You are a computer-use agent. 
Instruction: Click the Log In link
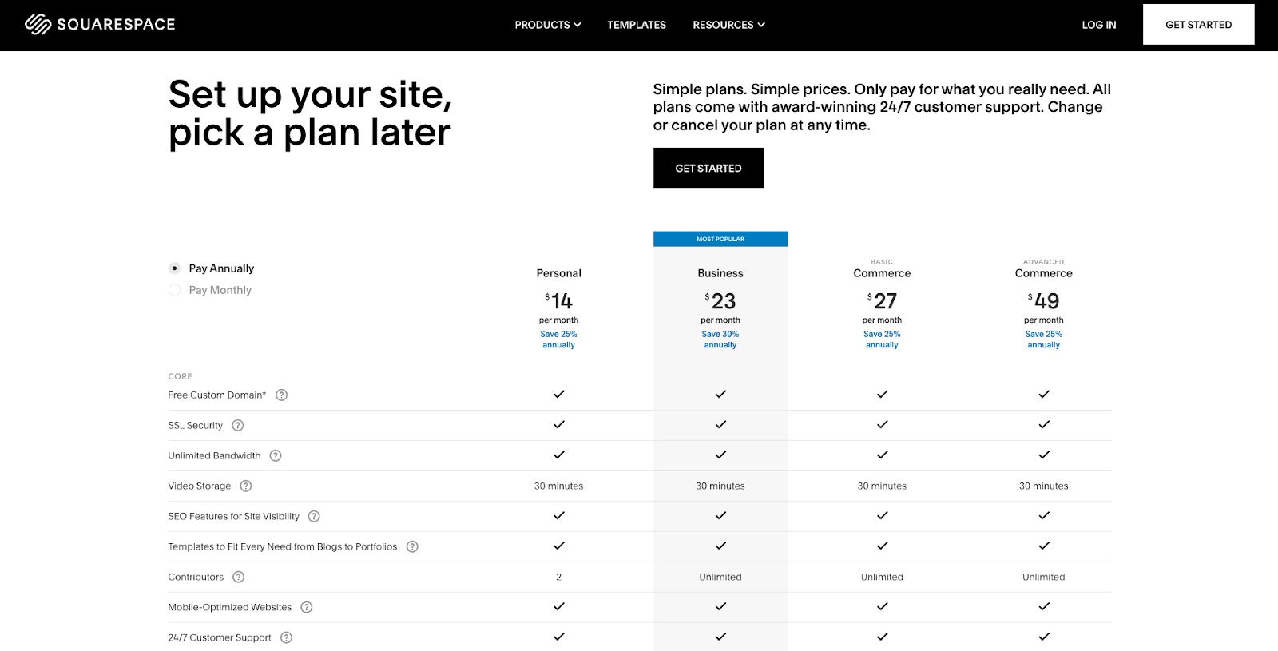coord(1099,25)
